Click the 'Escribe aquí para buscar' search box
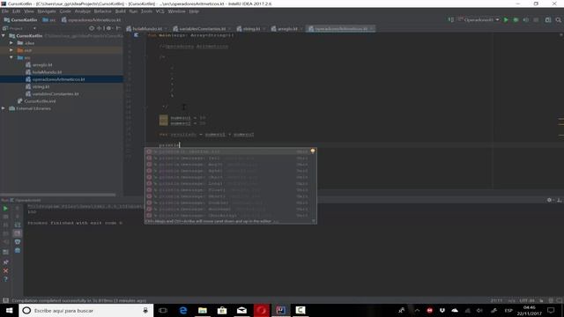Image resolution: width=564 pixels, height=317 pixels. (x=85, y=310)
